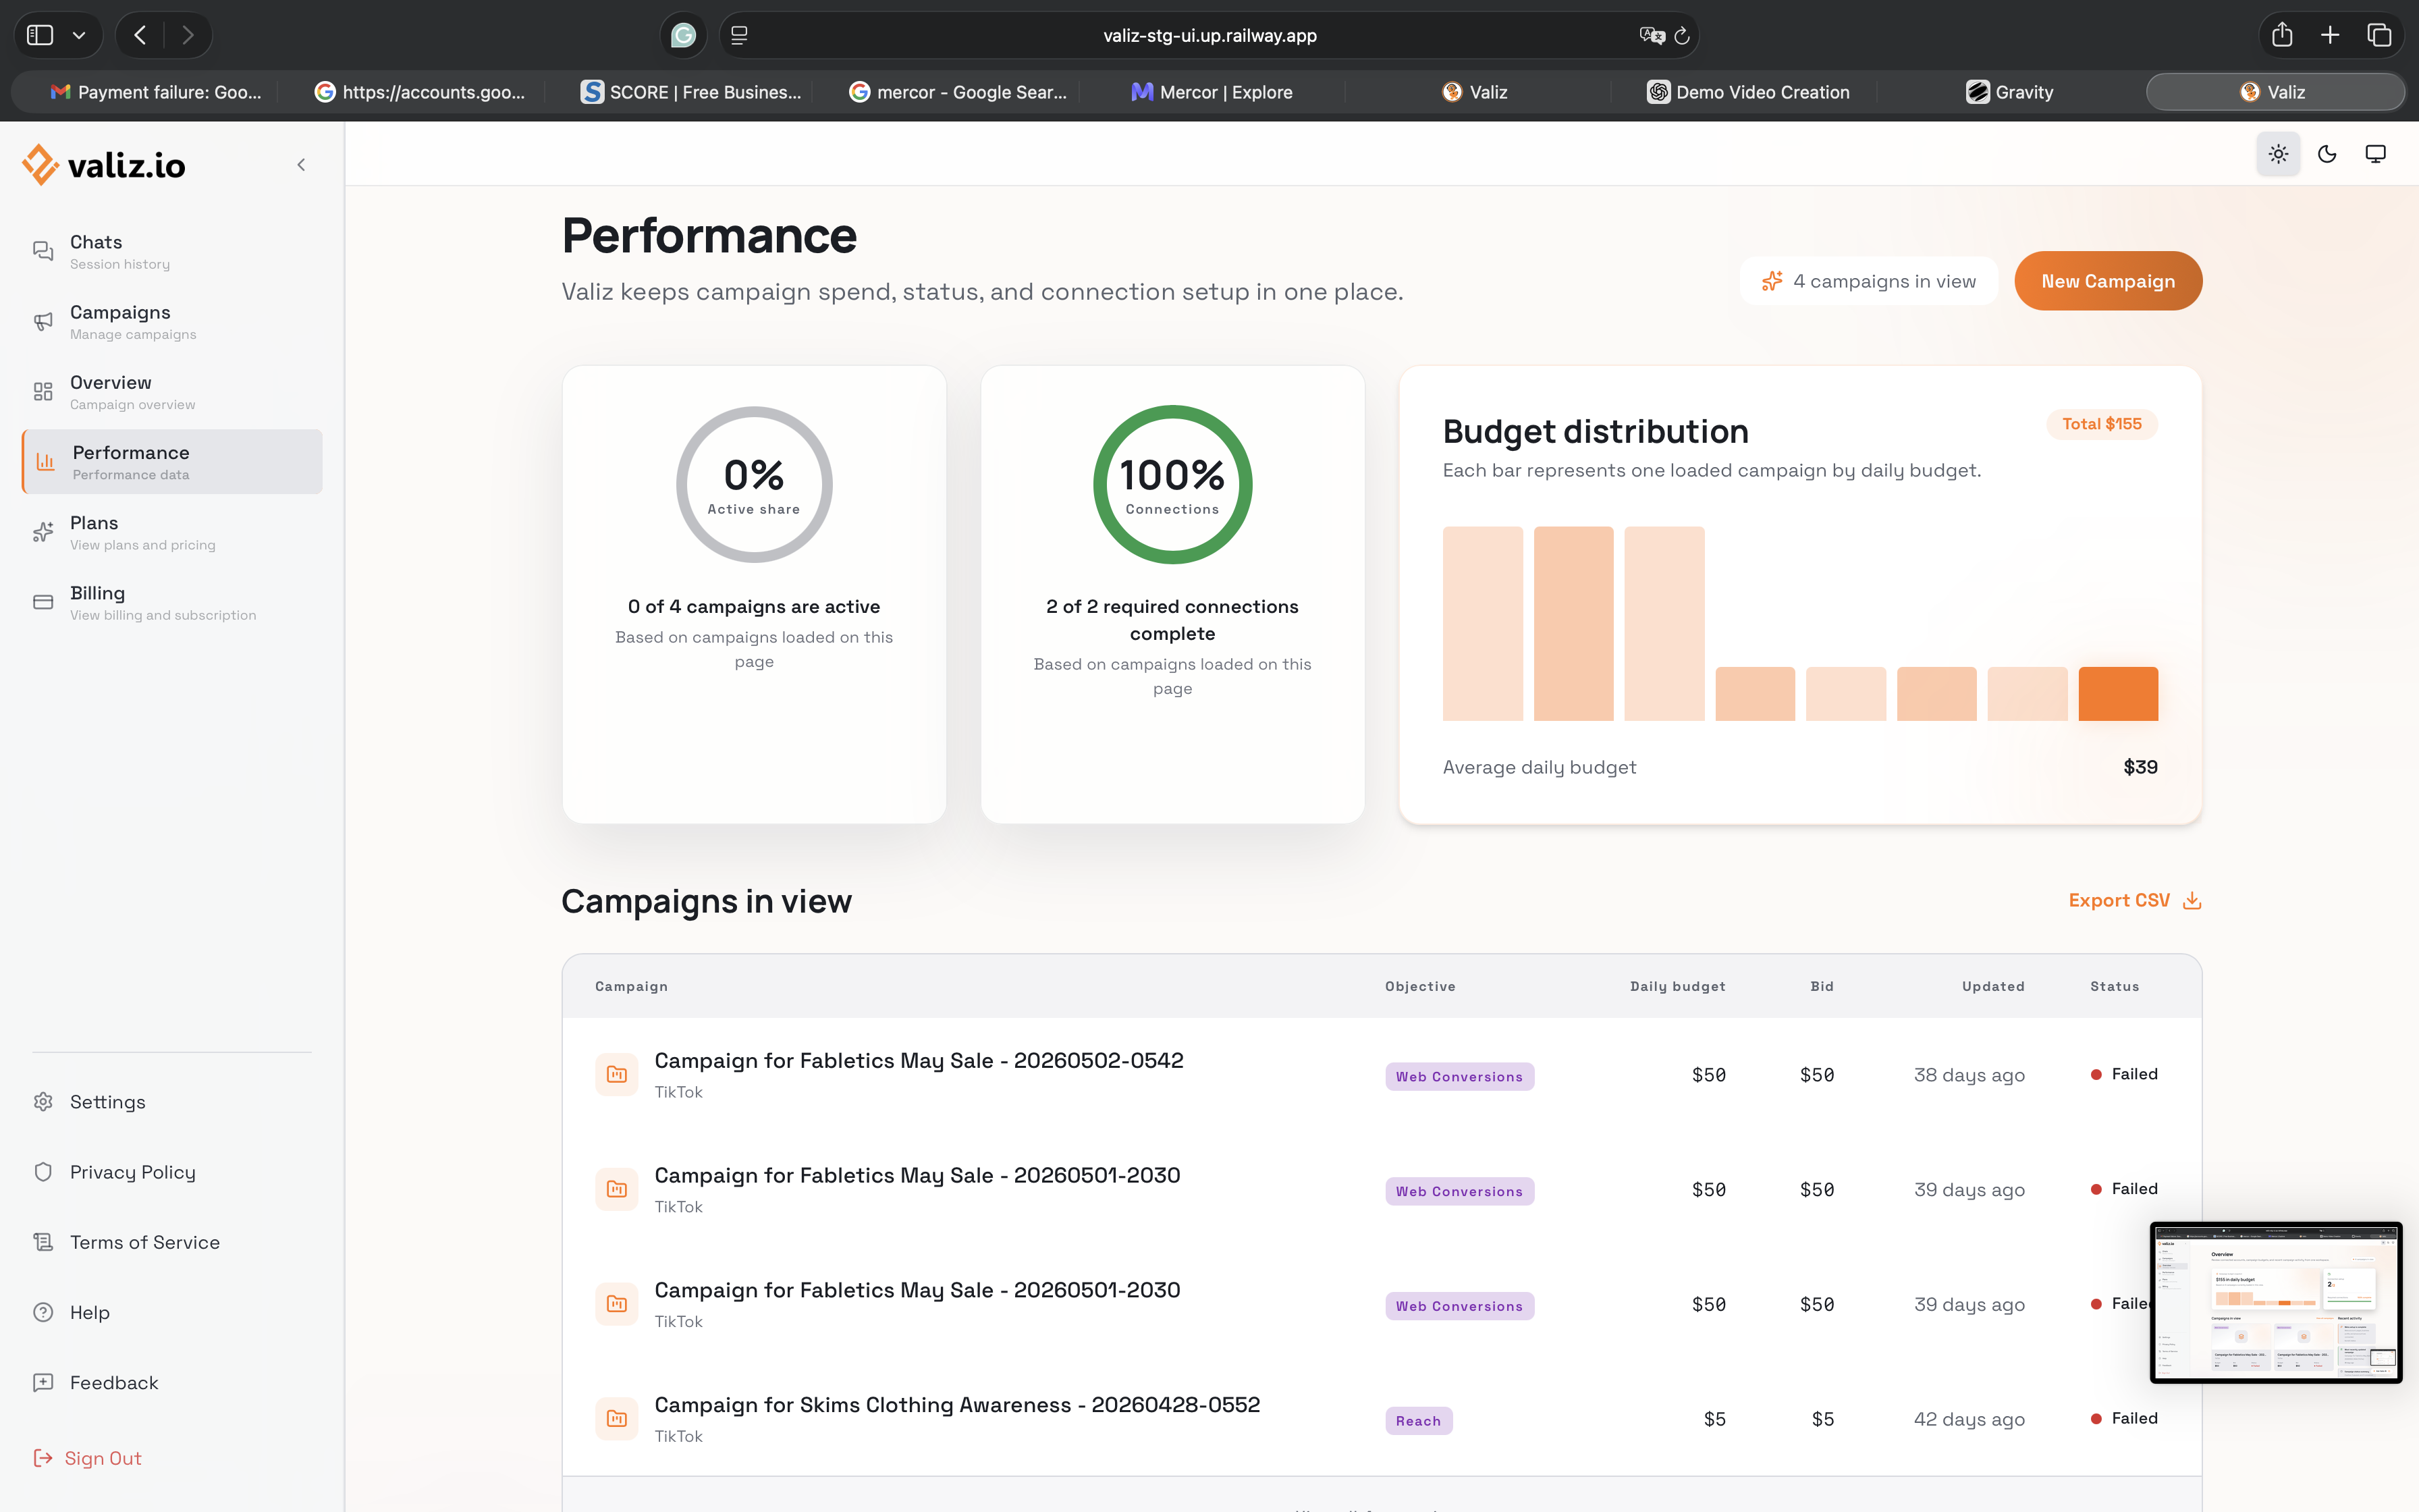Click the Status column header

[x=2114, y=986]
